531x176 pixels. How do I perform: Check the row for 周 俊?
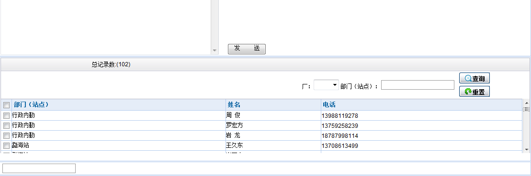click(x=6, y=115)
